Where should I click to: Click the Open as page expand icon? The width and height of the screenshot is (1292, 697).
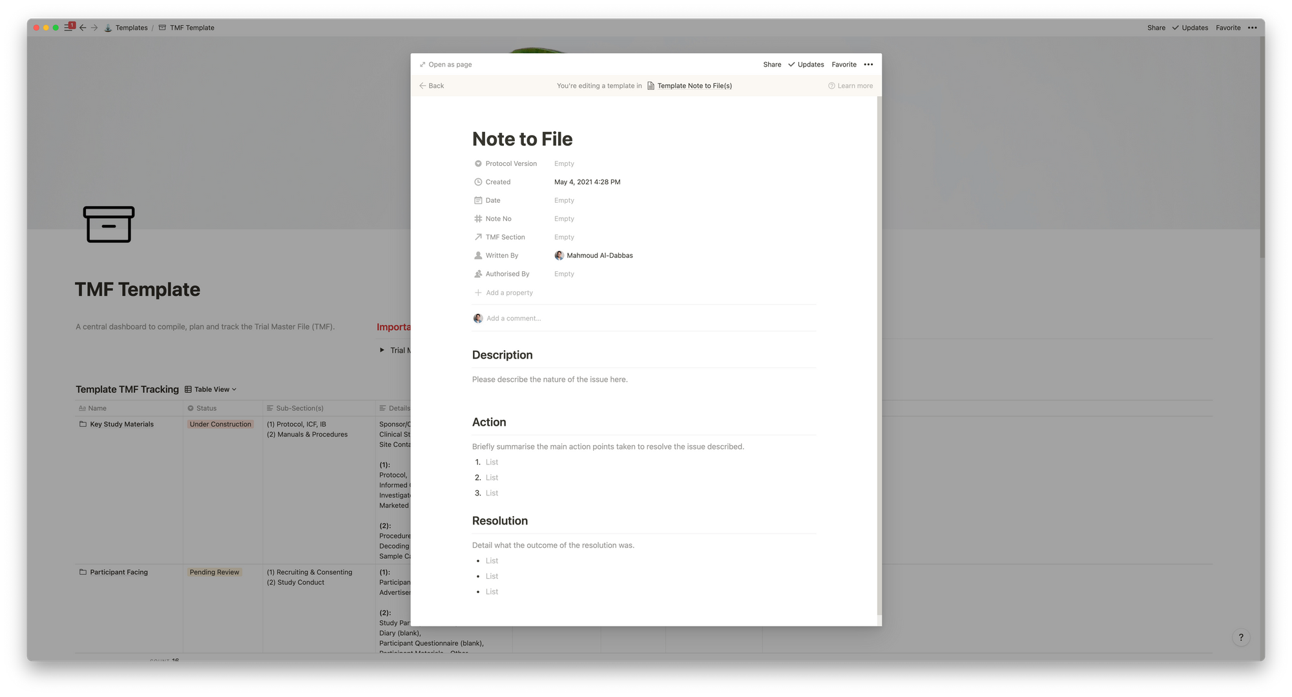[x=422, y=65]
